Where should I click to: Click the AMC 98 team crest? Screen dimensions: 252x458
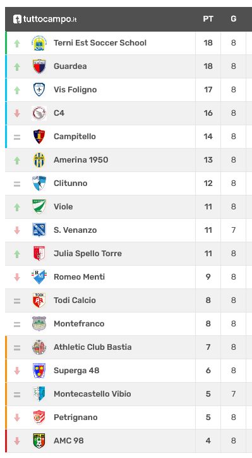39,441
